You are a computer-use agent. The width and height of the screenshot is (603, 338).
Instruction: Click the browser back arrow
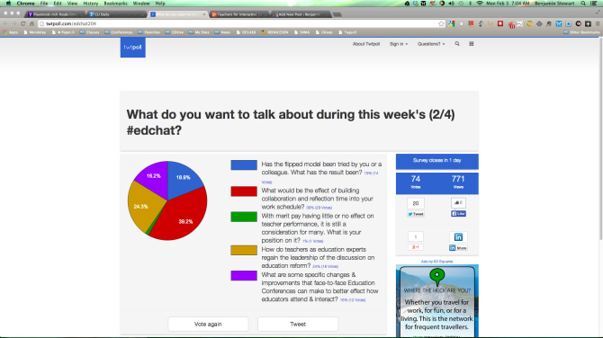click(5, 23)
